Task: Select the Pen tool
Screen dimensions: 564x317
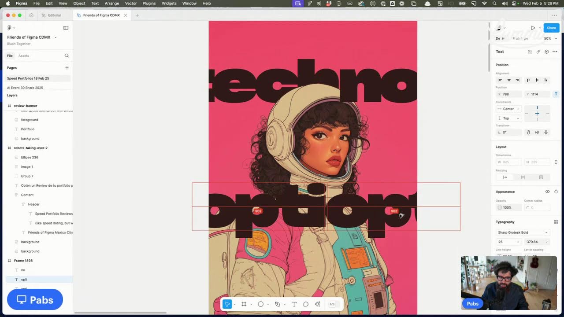Action: click(x=277, y=304)
